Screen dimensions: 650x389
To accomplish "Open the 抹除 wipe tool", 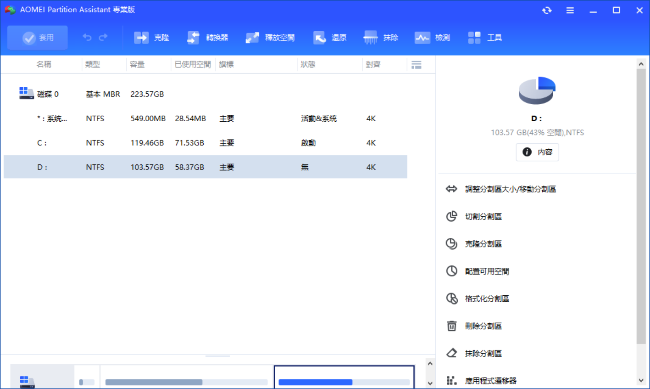I will 381,38.
